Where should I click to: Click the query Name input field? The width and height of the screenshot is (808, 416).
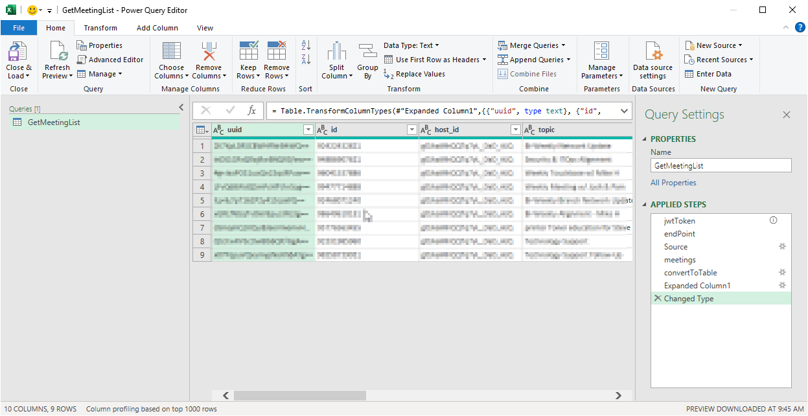tap(721, 165)
